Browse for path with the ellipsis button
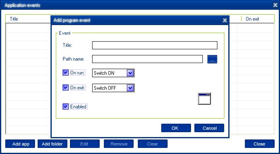 click(x=212, y=59)
